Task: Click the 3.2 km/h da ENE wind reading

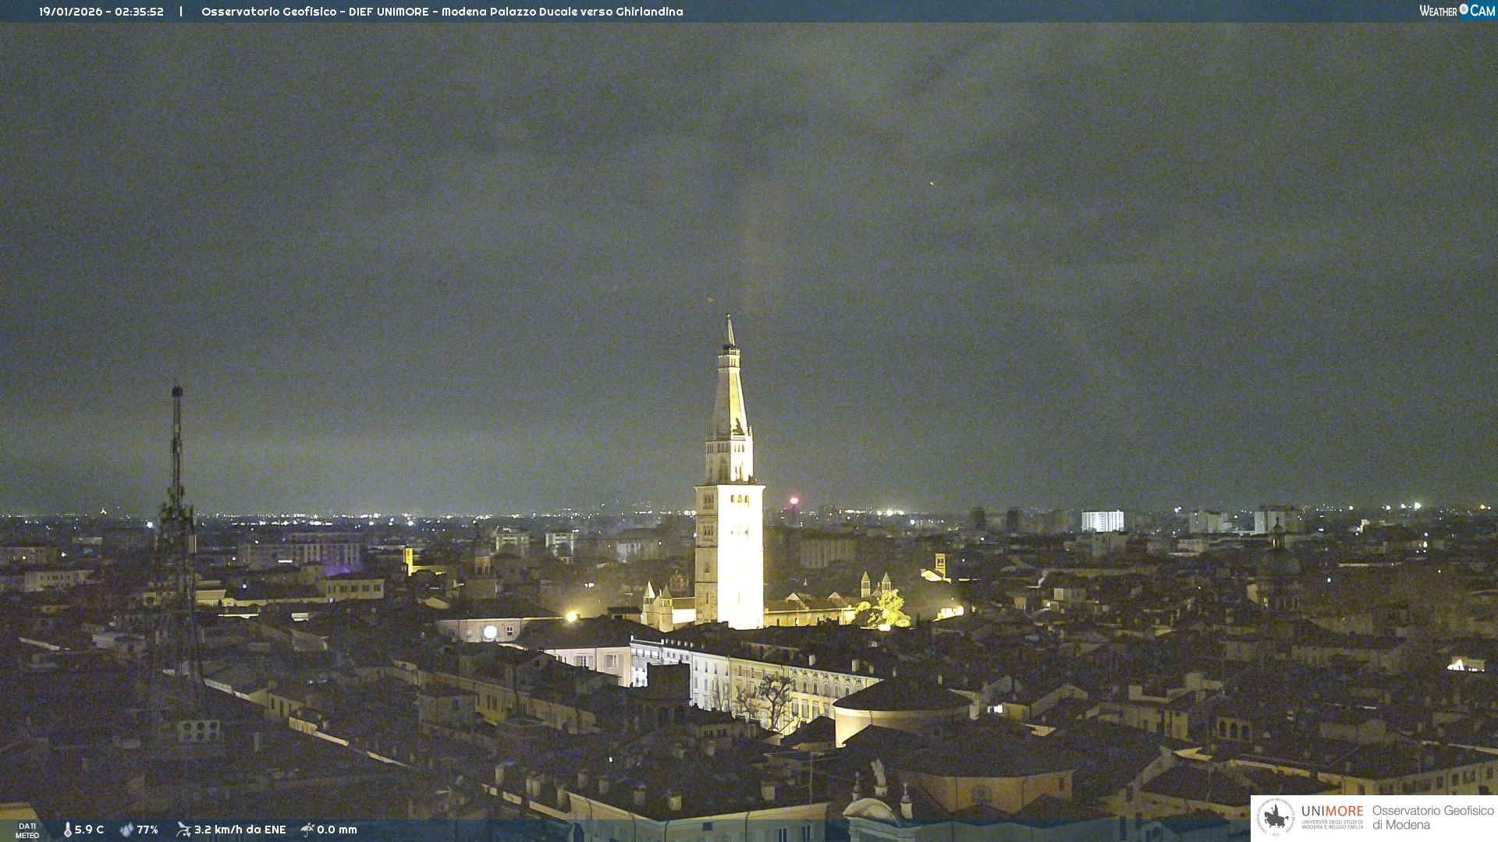Action: [240, 830]
